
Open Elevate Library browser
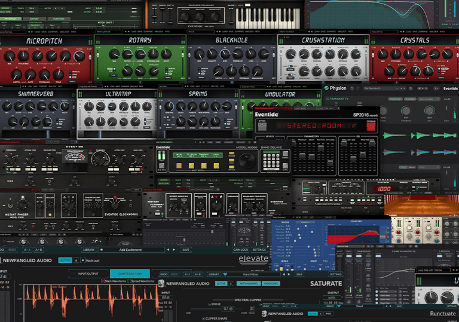click(x=88, y=250)
